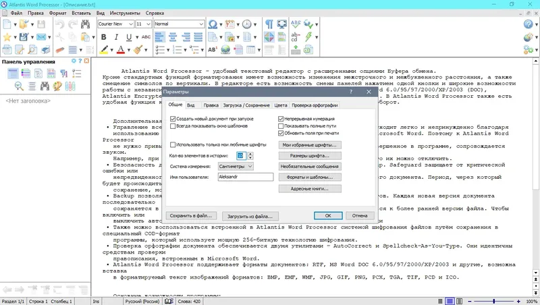Viewport: 540px width, 305px height.
Task: Open the Print Preview magnifier icon in the toolbar
Action: click(32, 49)
